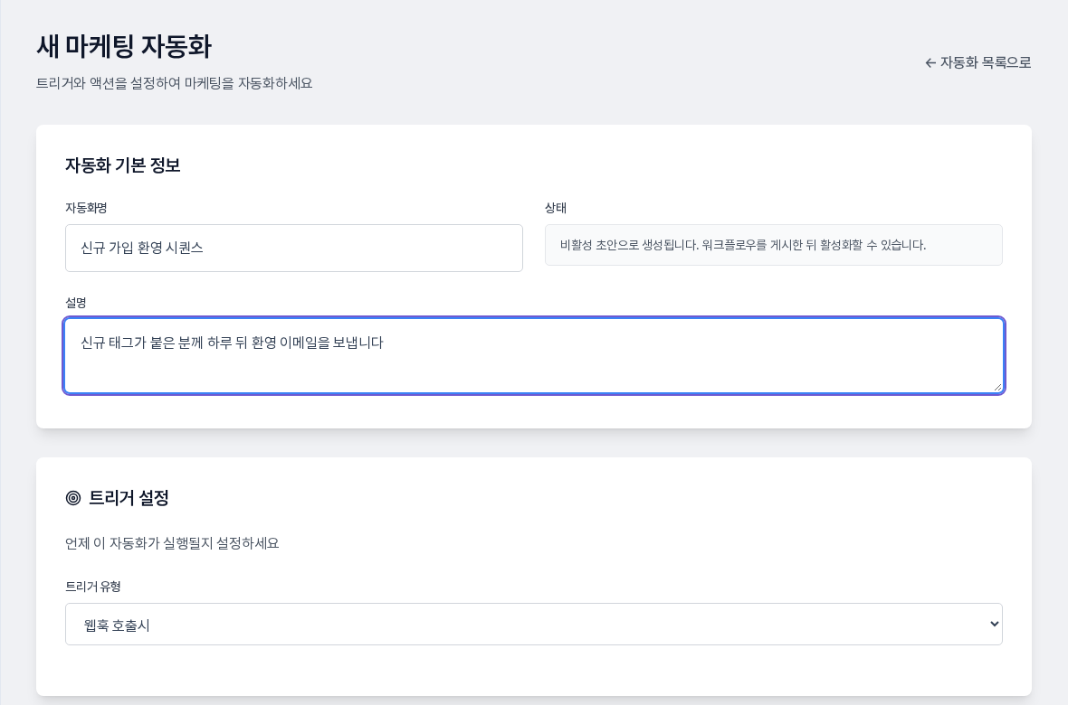Click the 설명 label
The height and width of the screenshot is (705, 1068).
[x=76, y=303]
